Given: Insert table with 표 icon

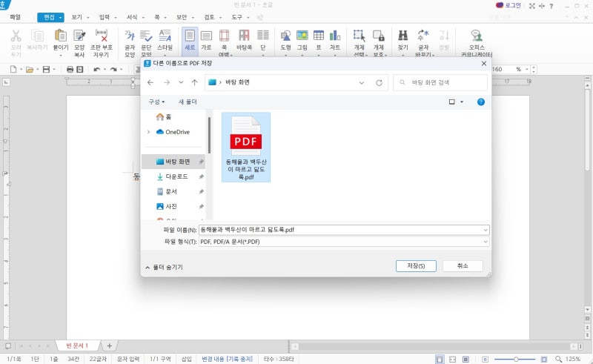Looking at the screenshot, I should click(319, 36).
